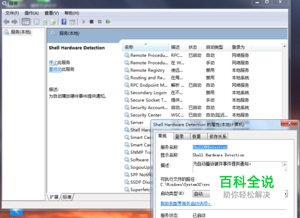Screen dimensions: 300x218
Task: Click the gear icon beside Software service row
Action: pyautogui.click(x=127, y=160)
